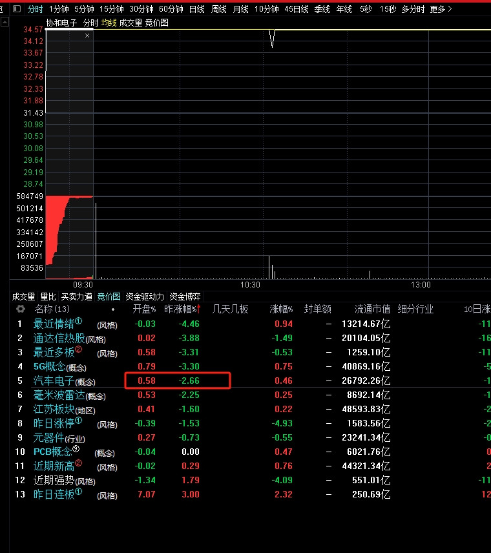Open the 月线 monthly chart
The image size is (491, 553).
240,9
